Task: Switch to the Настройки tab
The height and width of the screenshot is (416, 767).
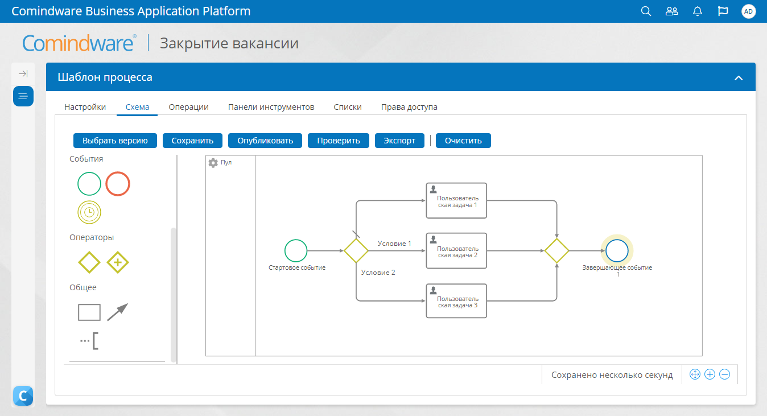Action: 85,107
